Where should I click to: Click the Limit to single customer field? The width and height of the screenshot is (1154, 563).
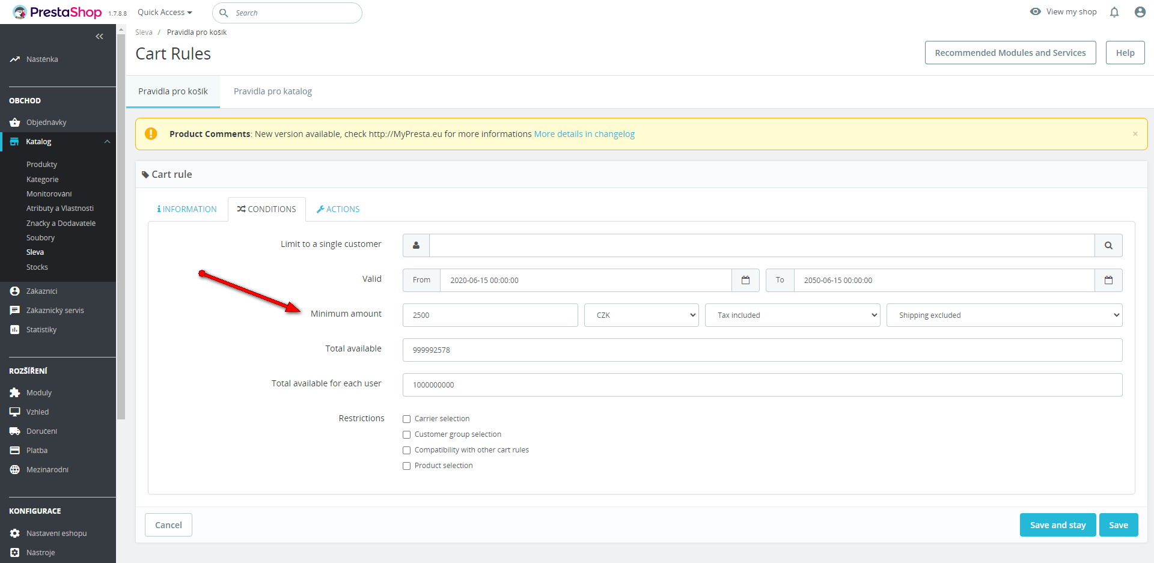pos(762,245)
